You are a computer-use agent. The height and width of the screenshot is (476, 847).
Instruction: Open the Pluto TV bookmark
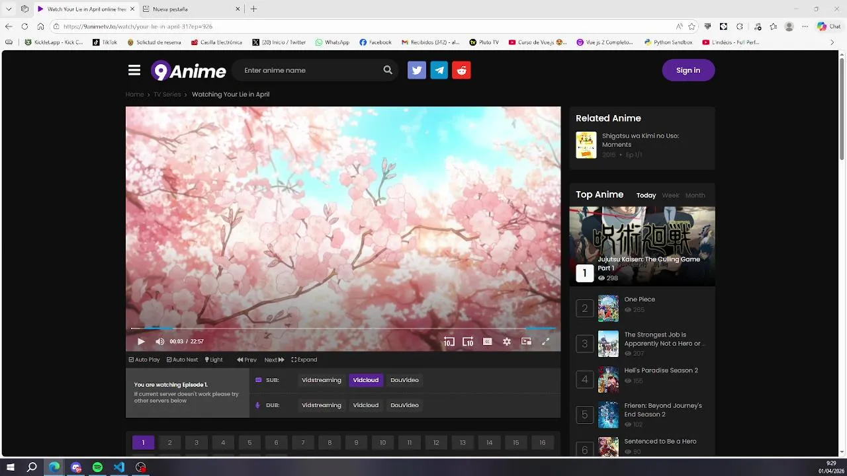pyautogui.click(x=484, y=42)
